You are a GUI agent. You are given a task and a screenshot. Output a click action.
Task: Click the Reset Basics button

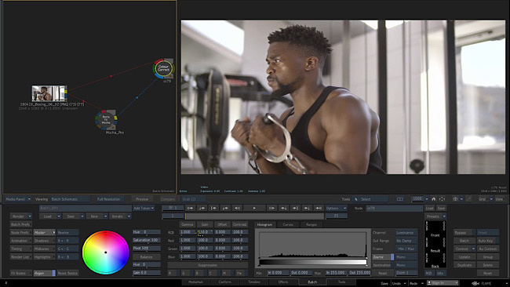[67, 273]
